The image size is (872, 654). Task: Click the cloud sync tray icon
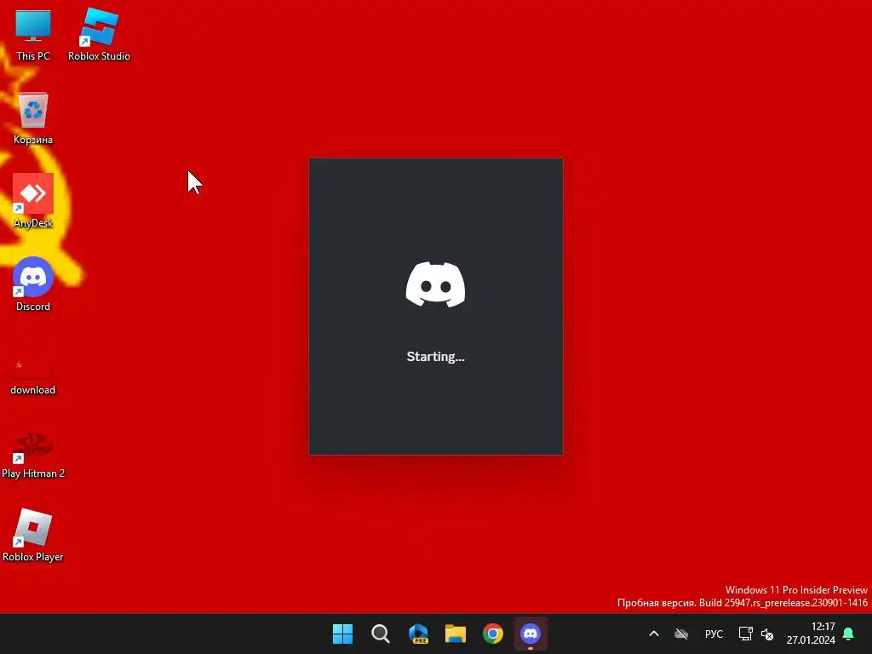pyautogui.click(x=681, y=634)
